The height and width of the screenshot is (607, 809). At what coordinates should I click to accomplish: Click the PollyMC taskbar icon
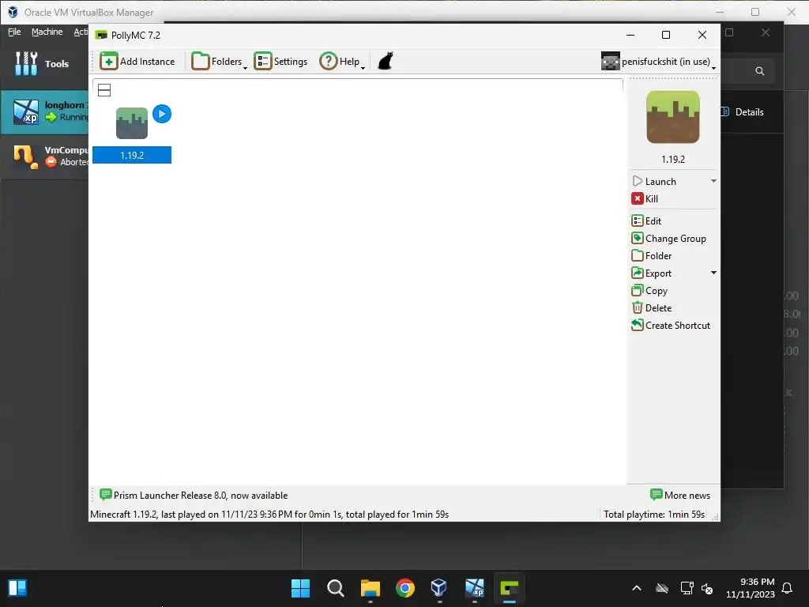(510, 588)
